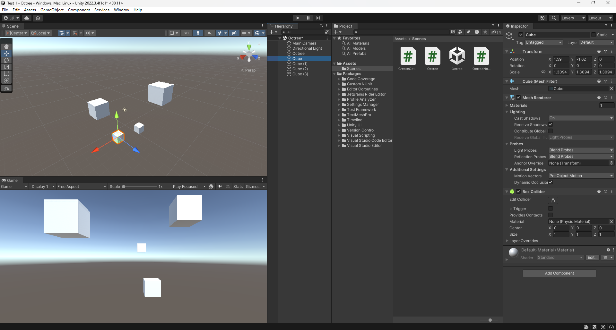Click the Stats button in Game view
616x330 pixels.
point(238,186)
